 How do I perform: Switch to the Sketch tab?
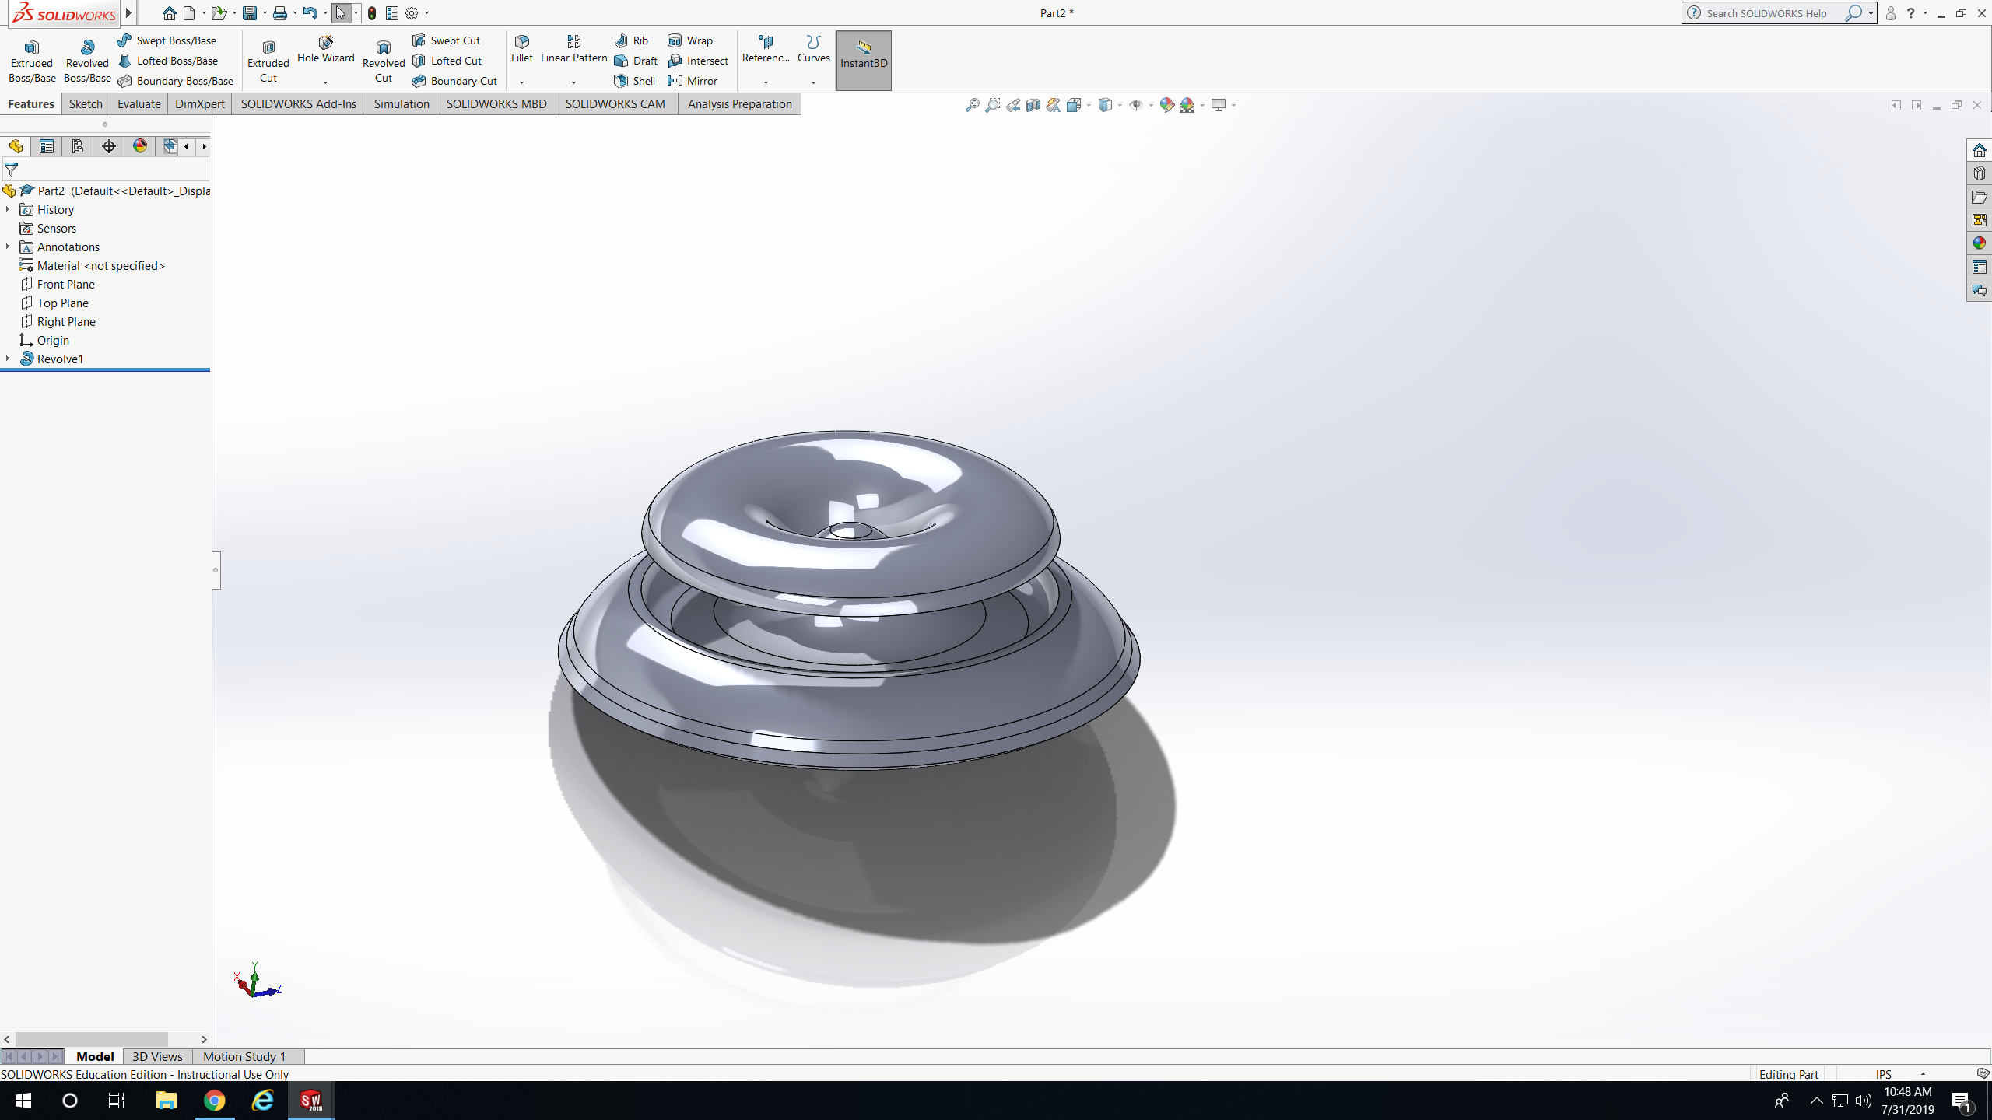tap(86, 104)
